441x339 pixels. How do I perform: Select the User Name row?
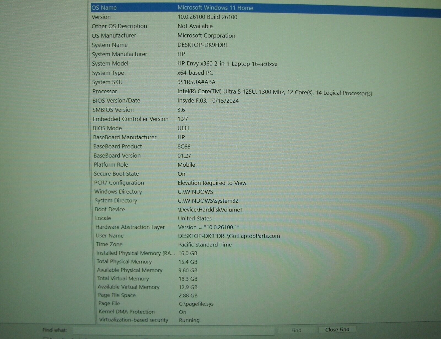coord(110,236)
